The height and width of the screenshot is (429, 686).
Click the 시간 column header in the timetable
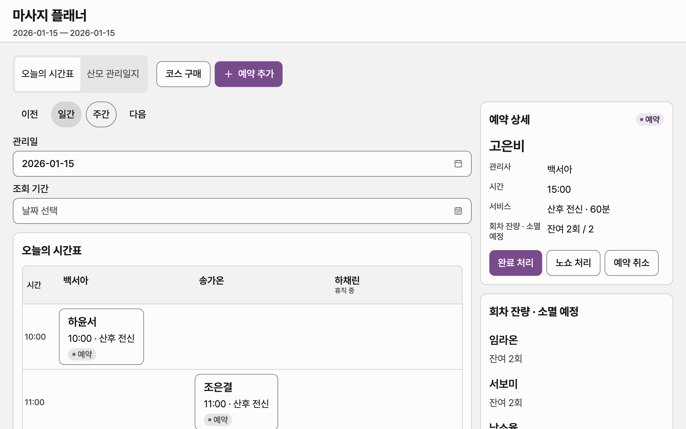coord(34,285)
